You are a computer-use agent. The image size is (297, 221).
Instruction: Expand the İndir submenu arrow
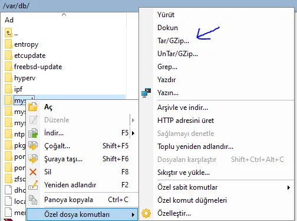coord(133,133)
